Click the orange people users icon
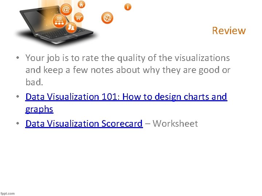Image resolution: width=262 pixels, height=196 pixels. pos(71,27)
